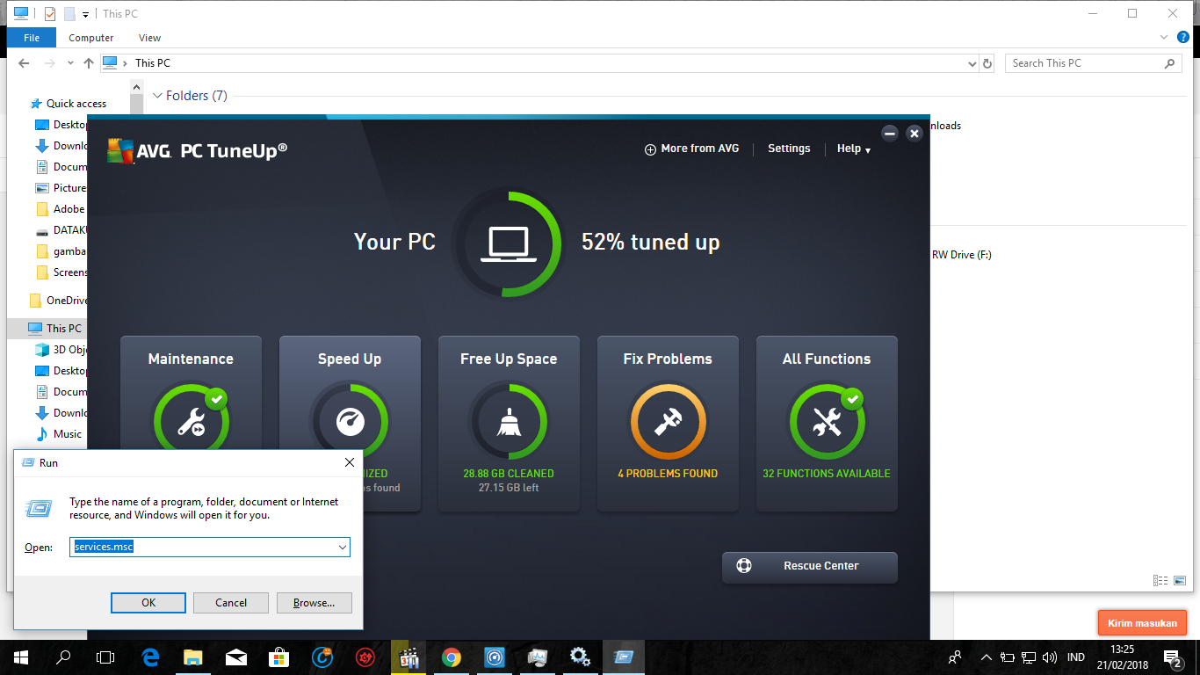Image resolution: width=1200 pixels, height=675 pixels.
Task: Click the 28.88 GB CLEANED label
Action: click(x=509, y=474)
